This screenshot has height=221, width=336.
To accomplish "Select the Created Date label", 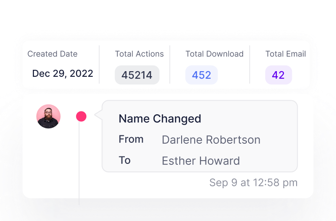I will [x=52, y=54].
